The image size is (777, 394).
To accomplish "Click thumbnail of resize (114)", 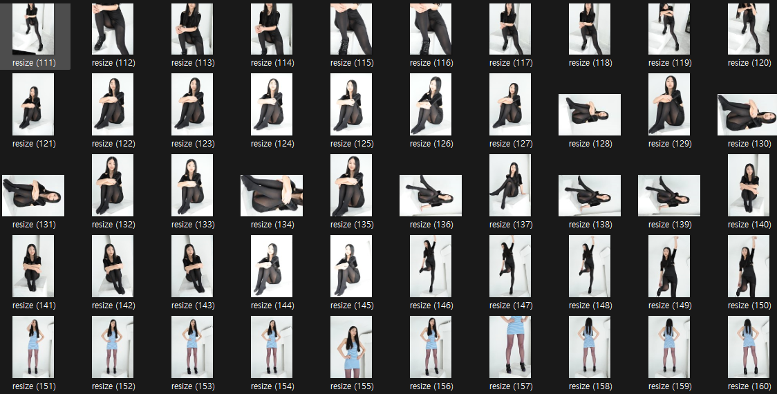I will [272, 29].
